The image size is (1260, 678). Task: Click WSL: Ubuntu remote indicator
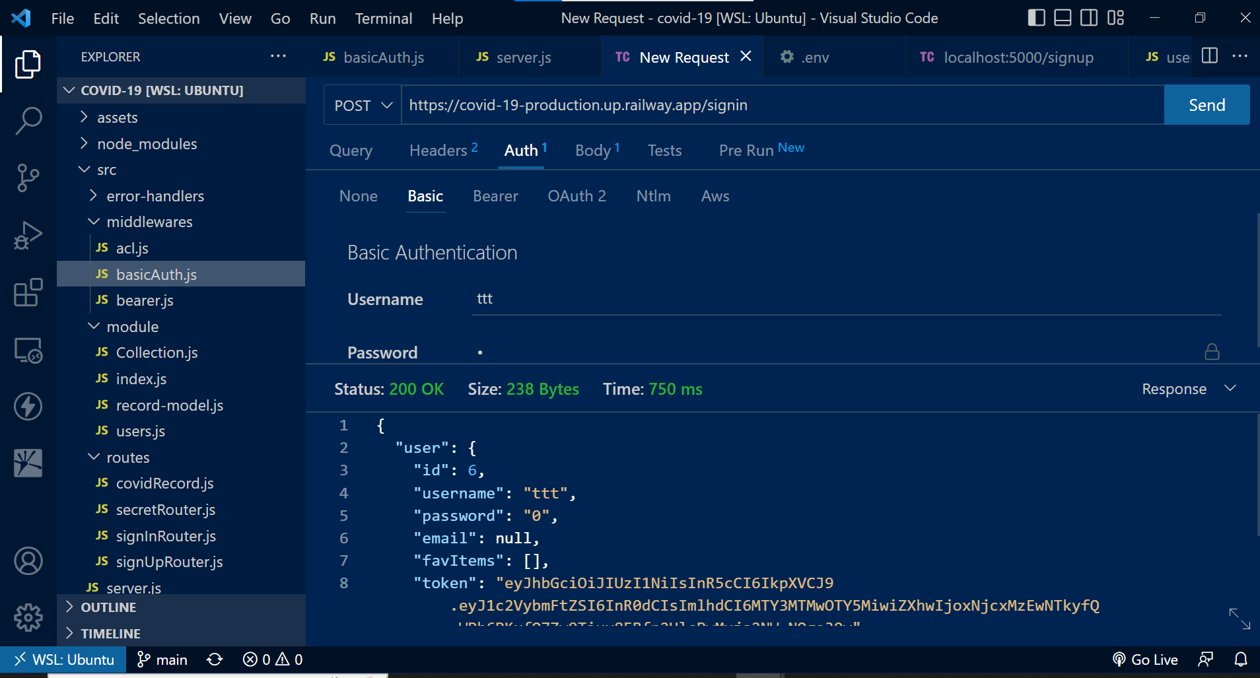63,660
